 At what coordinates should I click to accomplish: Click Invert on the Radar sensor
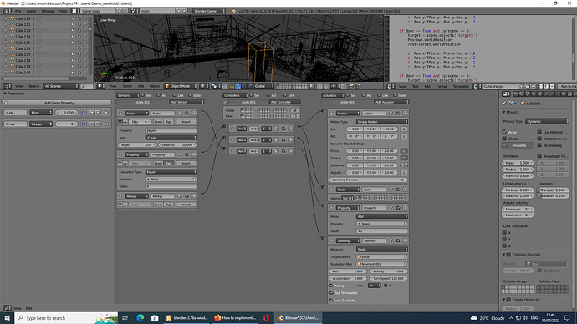(186, 122)
